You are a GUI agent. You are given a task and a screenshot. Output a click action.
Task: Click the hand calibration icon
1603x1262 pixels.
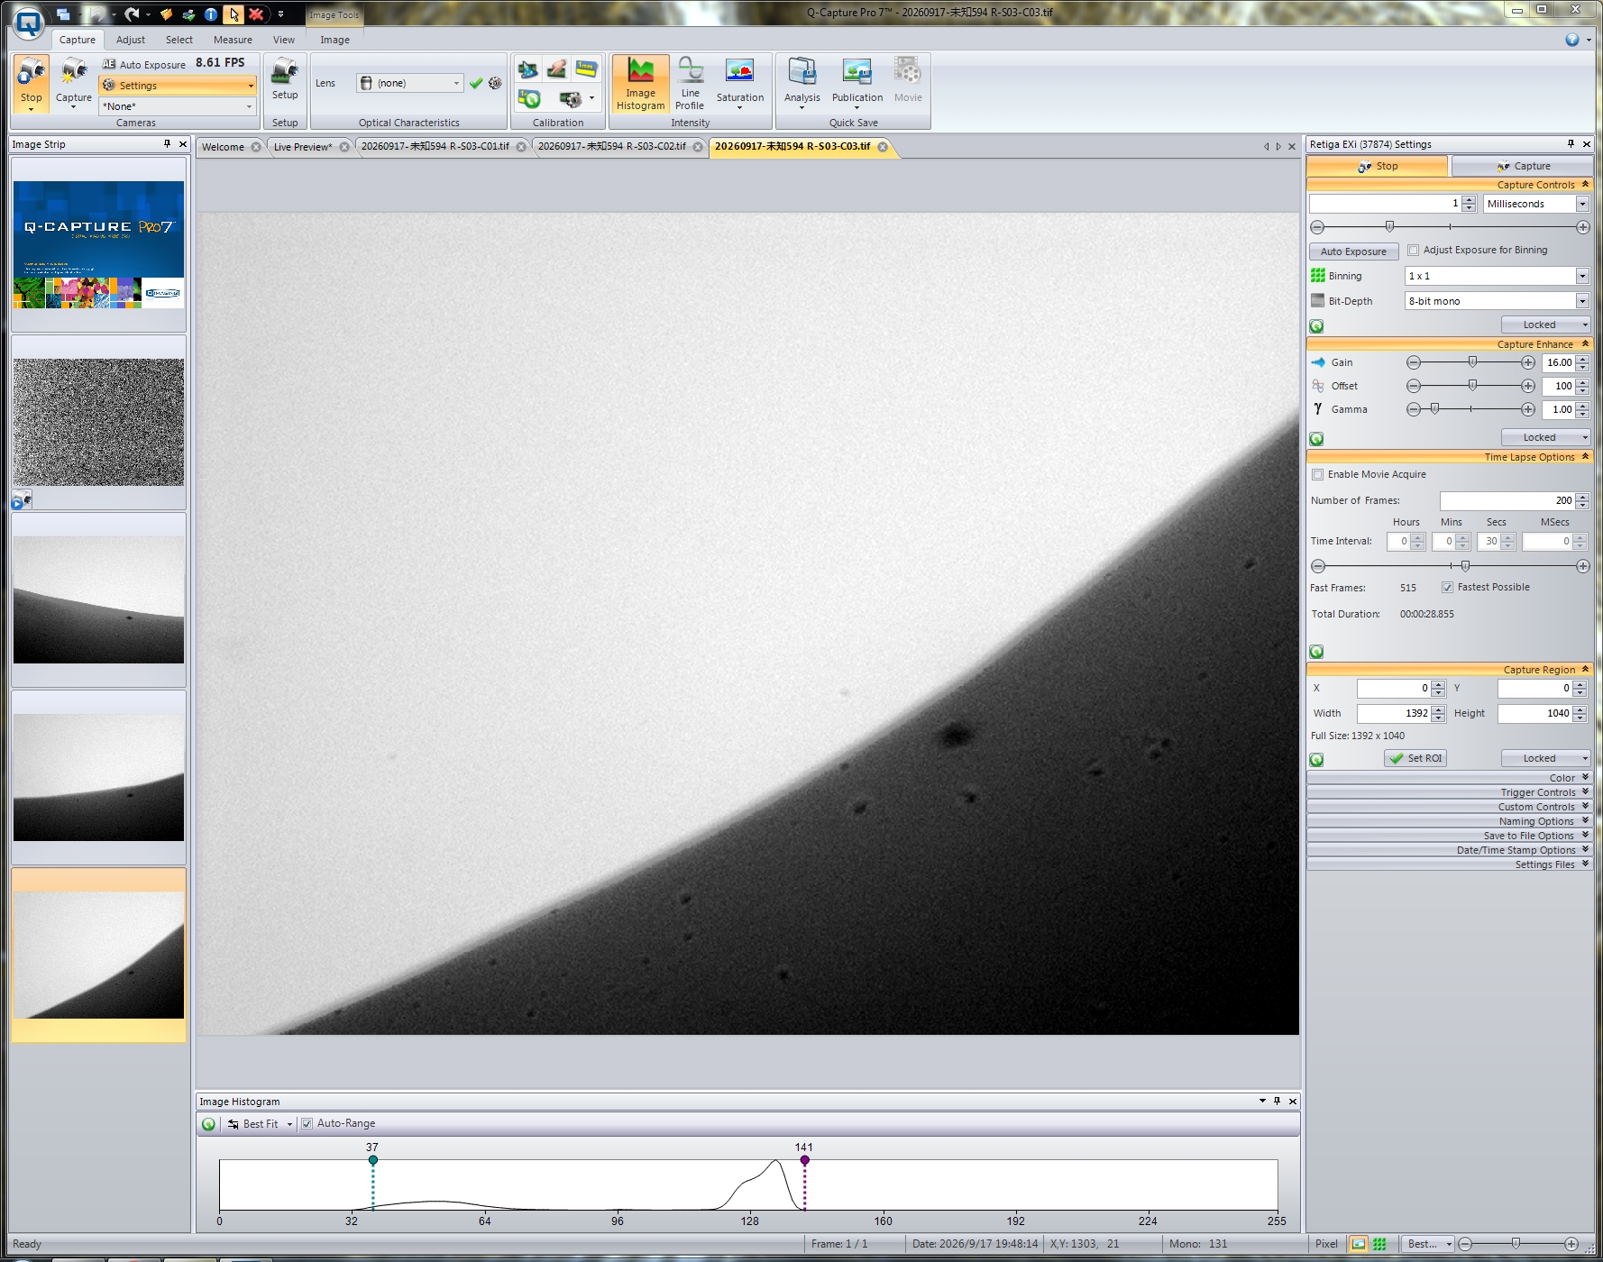557,69
